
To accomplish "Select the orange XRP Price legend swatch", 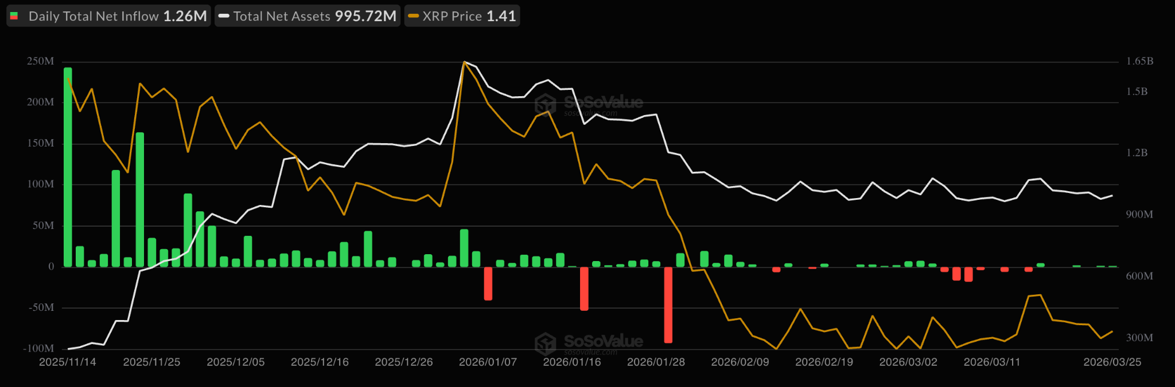I will [x=413, y=16].
